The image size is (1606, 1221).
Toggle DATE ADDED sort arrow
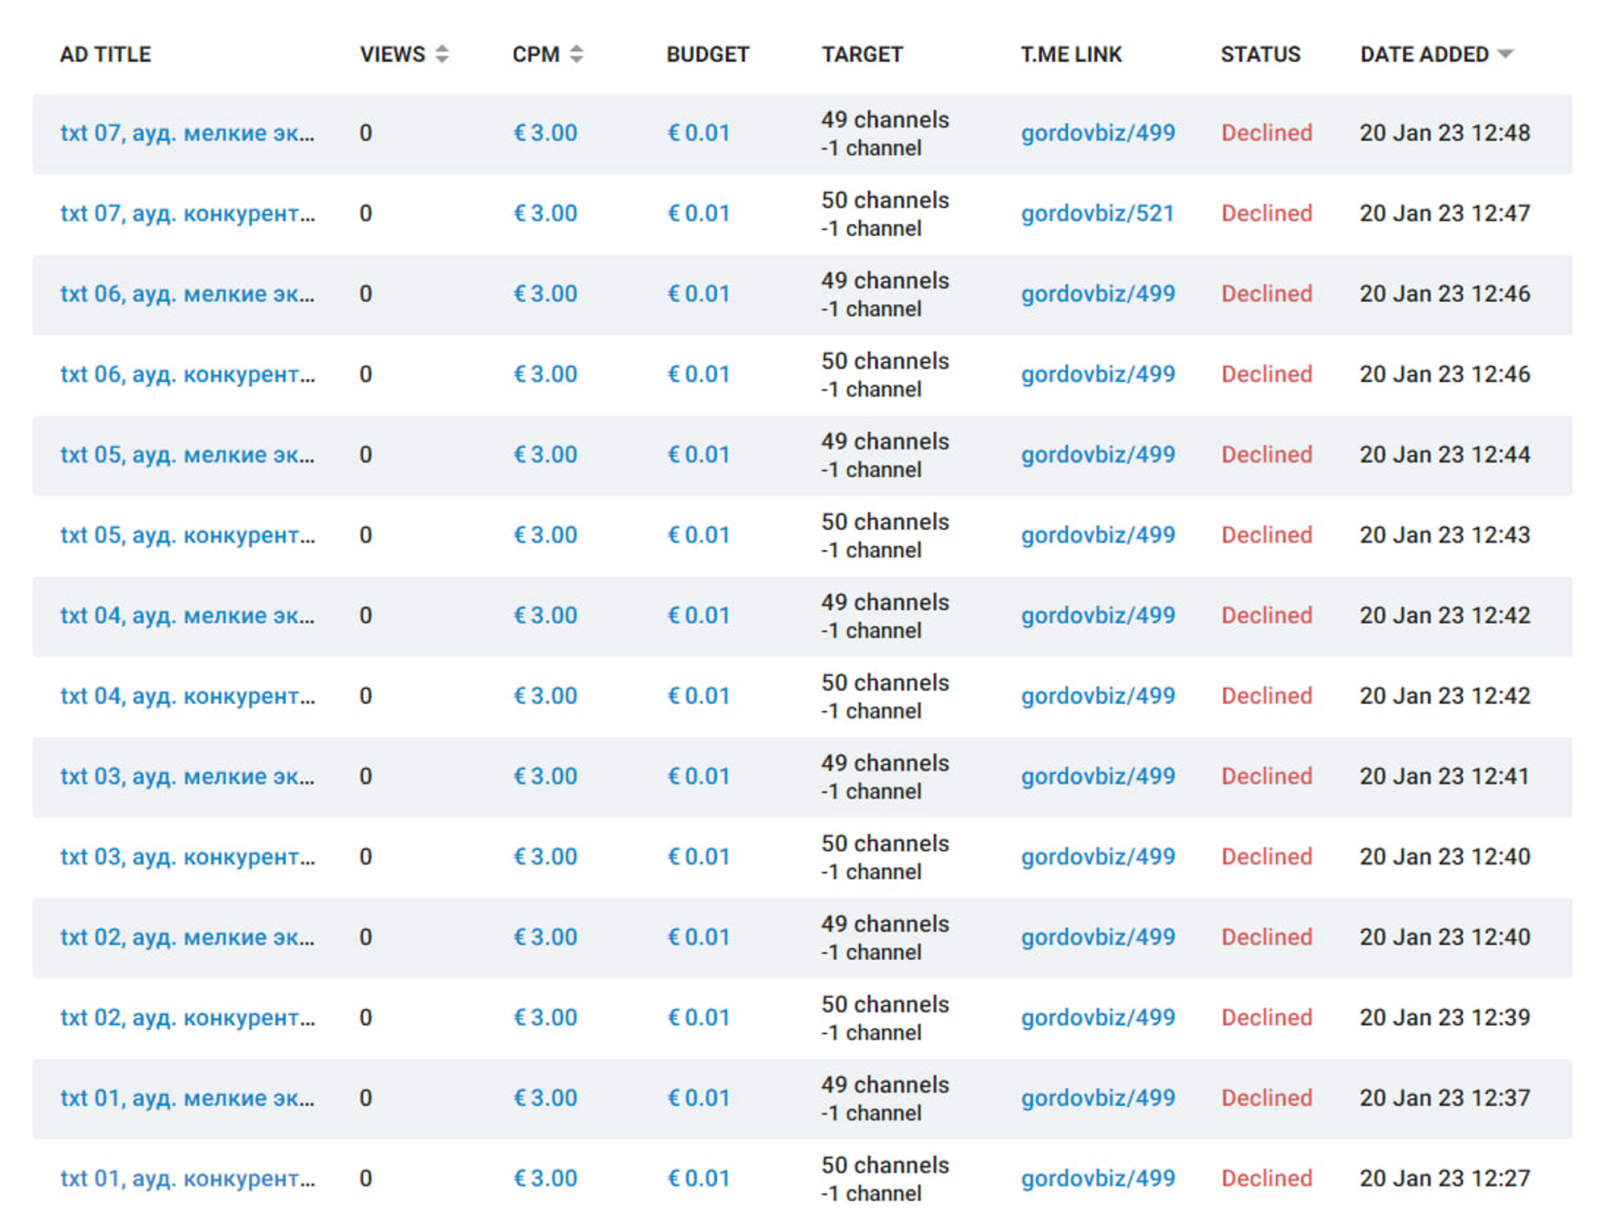click(1506, 54)
